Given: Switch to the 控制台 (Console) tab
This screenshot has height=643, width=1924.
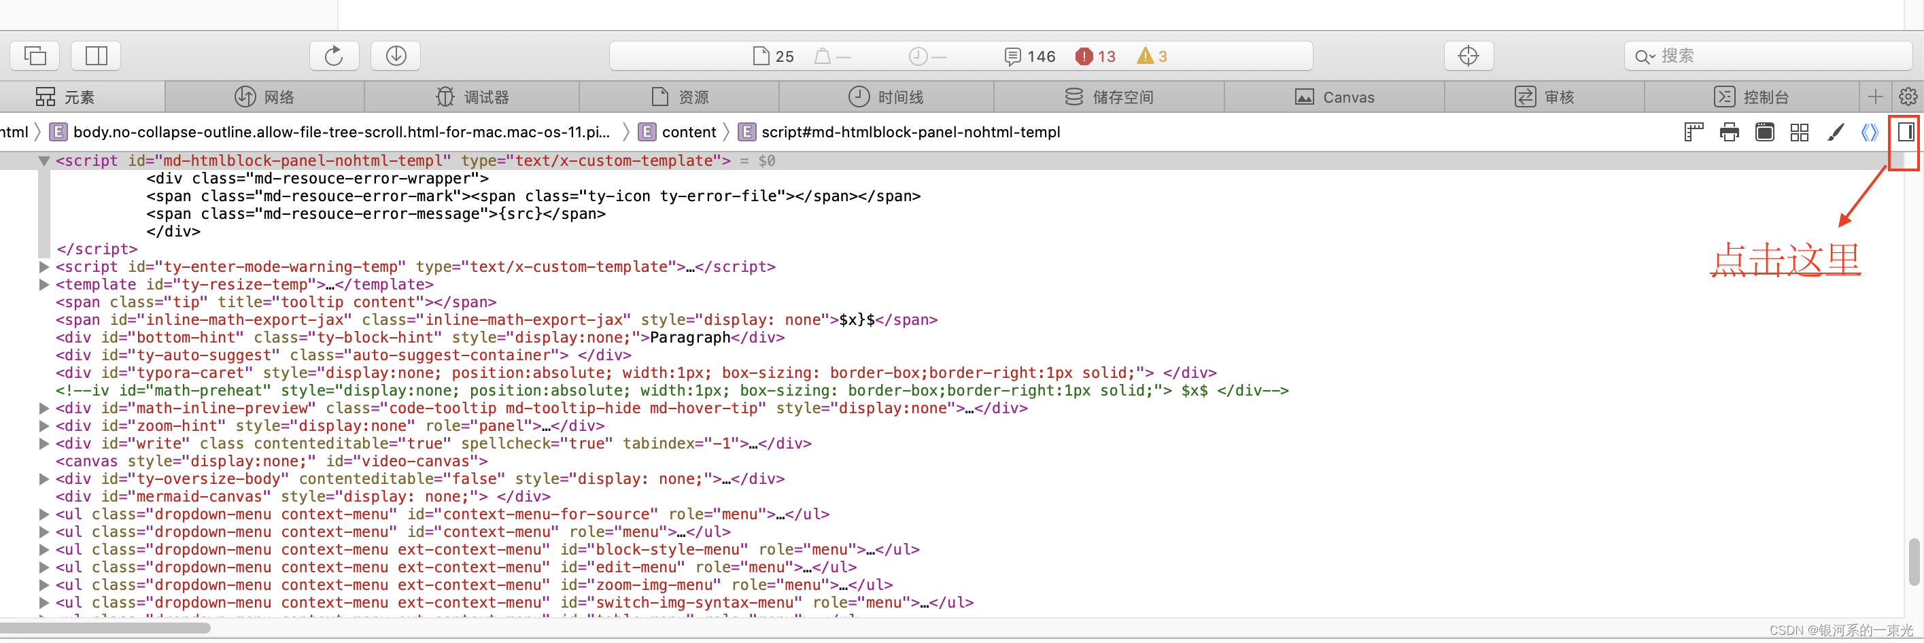Looking at the screenshot, I should click(x=1751, y=97).
